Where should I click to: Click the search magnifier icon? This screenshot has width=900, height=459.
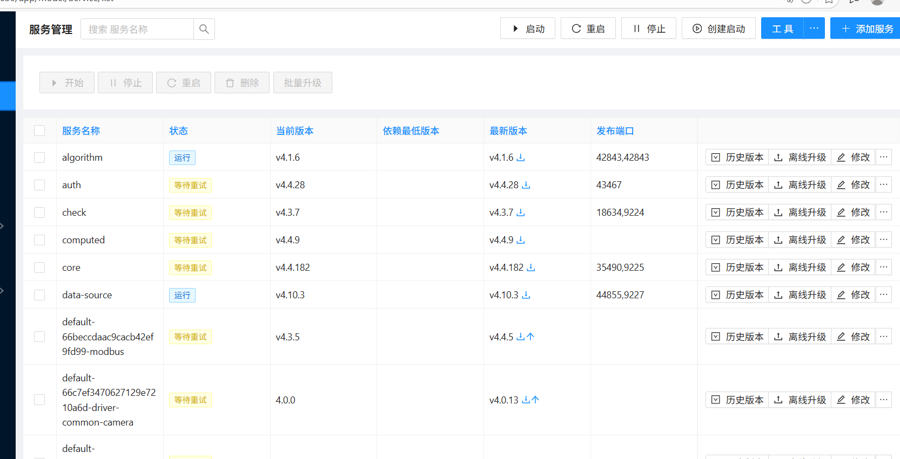tap(204, 29)
